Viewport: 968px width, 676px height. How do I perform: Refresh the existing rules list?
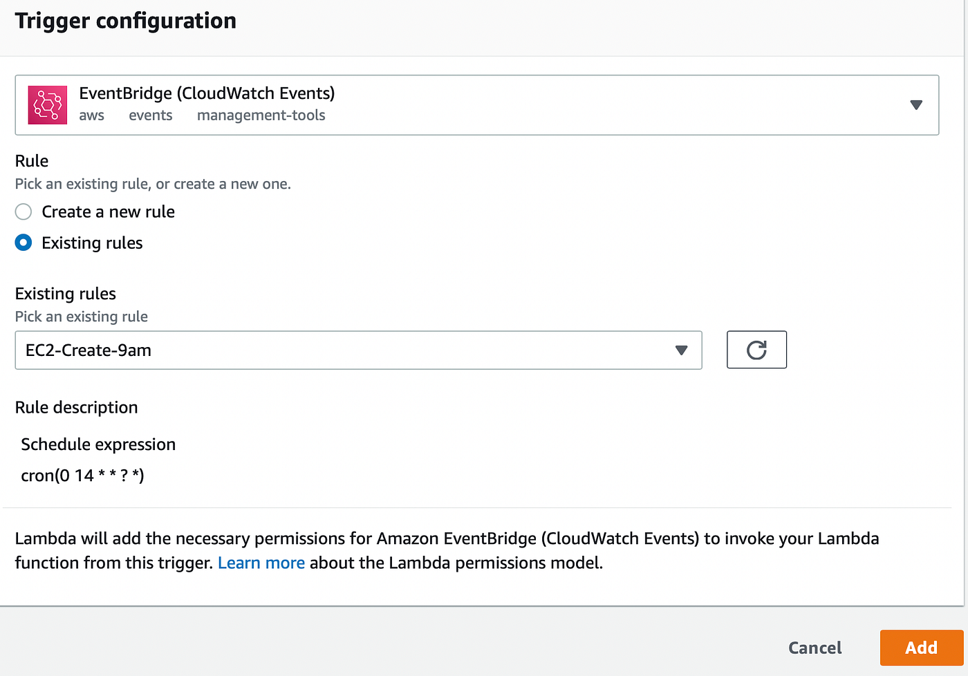(x=756, y=350)
